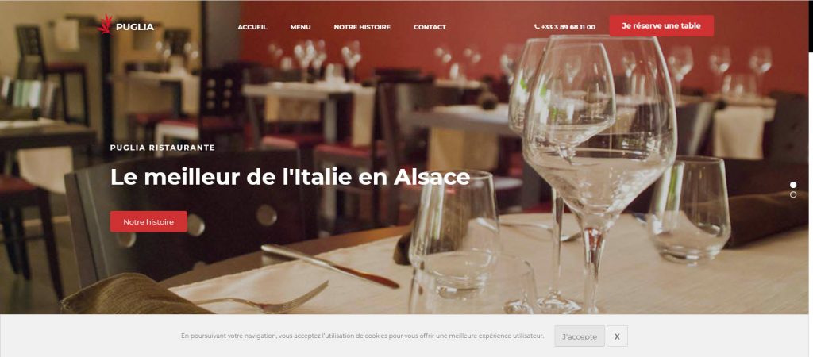
Task: Click the phone handset icon in header
Action: point(537,27)
